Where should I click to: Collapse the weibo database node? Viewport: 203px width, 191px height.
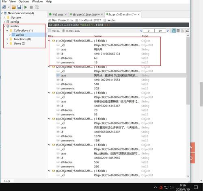click(x=4, y=26)
